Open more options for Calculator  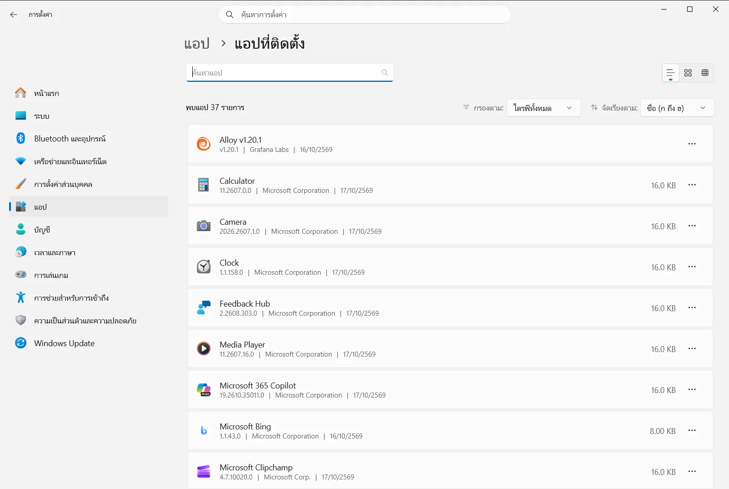[x=692, y=185]
